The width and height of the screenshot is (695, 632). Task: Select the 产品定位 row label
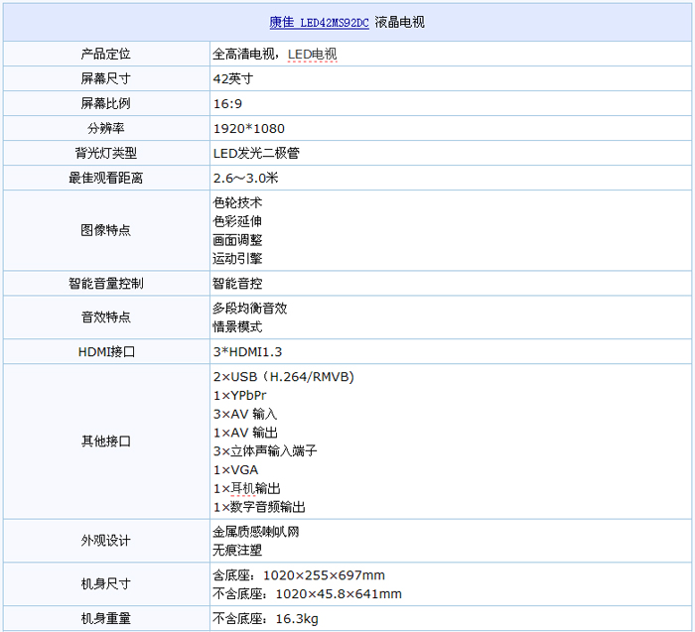(x=105, y=54)
